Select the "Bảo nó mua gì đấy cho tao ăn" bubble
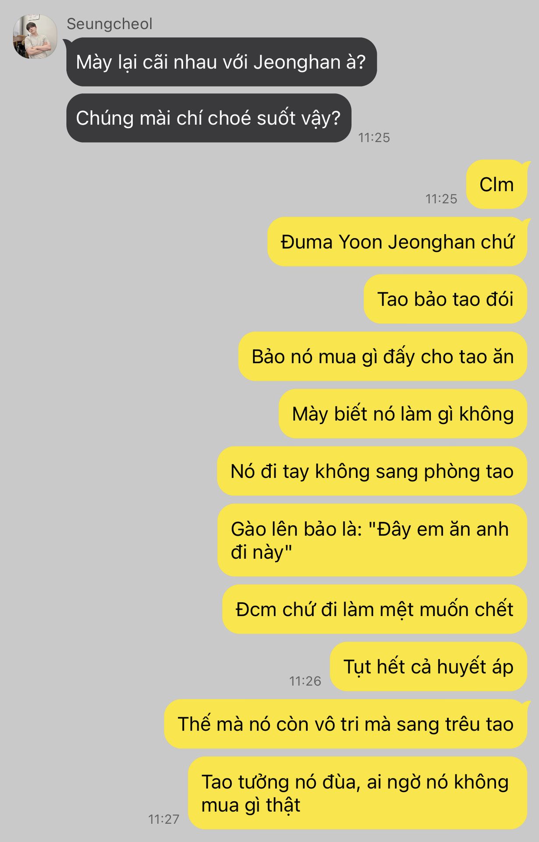The height and width of the screenshot is (842, 539). tap(383, 357)
